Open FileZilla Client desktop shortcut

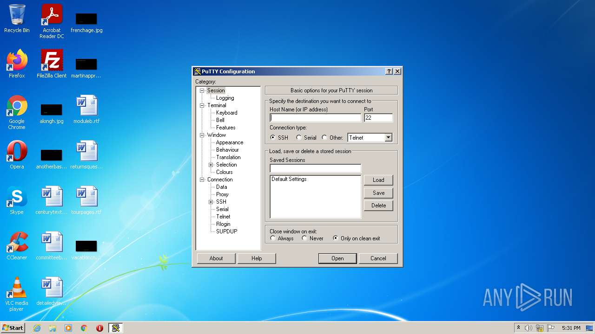pos(52,64)
